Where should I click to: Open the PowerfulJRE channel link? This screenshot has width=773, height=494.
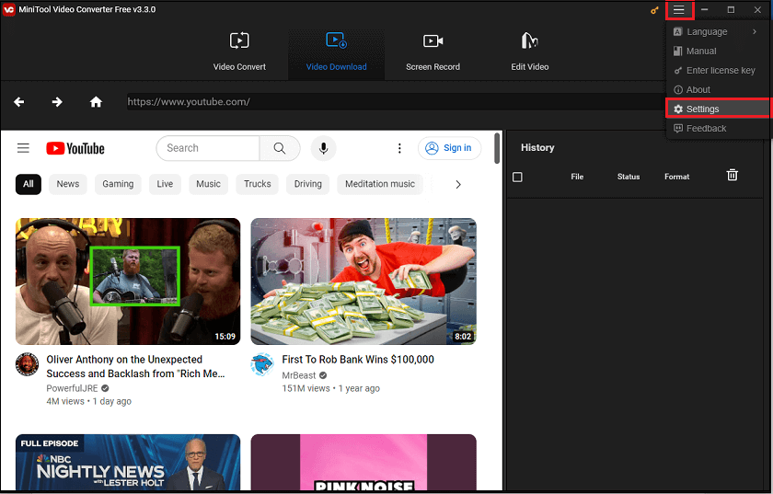click(x=72, y=388)
